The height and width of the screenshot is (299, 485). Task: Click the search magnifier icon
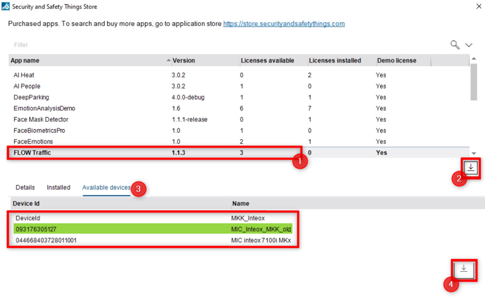coord(454,45)
